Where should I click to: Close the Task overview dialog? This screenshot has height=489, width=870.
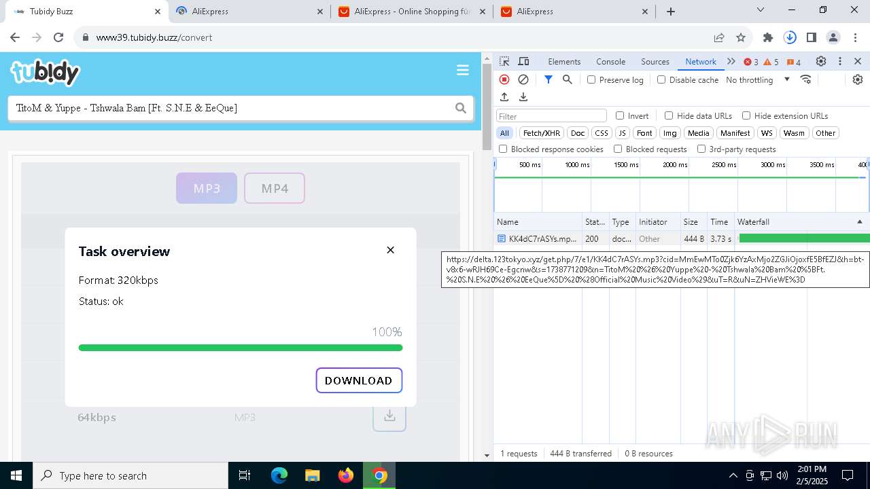click(x=390, y=250)
